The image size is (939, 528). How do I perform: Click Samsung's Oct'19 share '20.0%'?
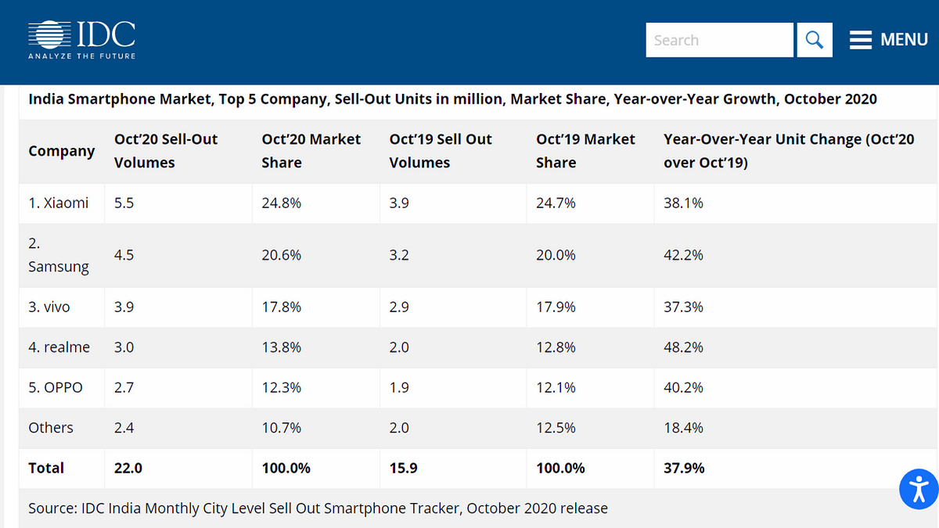tap(556, 255)
